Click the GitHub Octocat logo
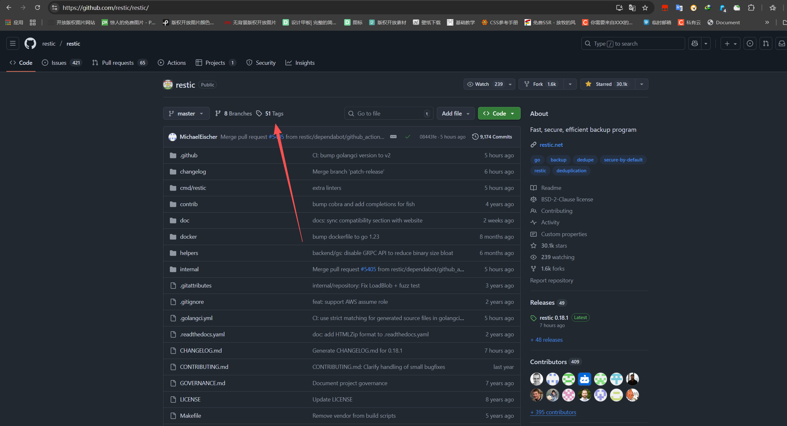The height and width of the screenshot is (426, 787). (30, 44)
